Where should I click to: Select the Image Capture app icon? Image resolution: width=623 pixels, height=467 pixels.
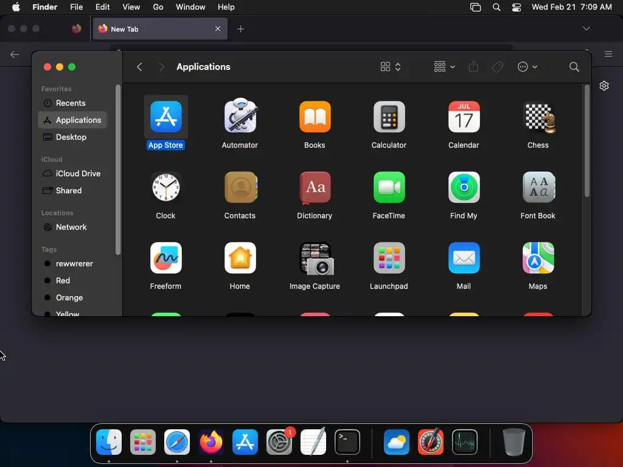pos(316,258)
